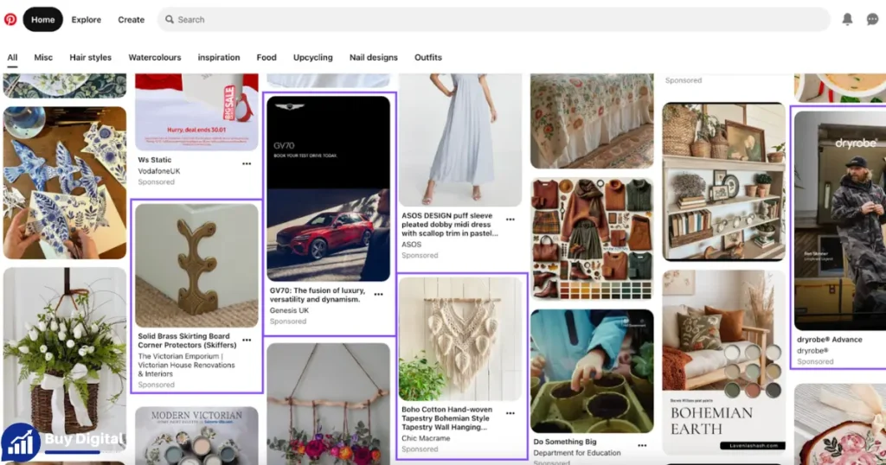
Task: Open the Department for Education link
Action: pos(577,453)
